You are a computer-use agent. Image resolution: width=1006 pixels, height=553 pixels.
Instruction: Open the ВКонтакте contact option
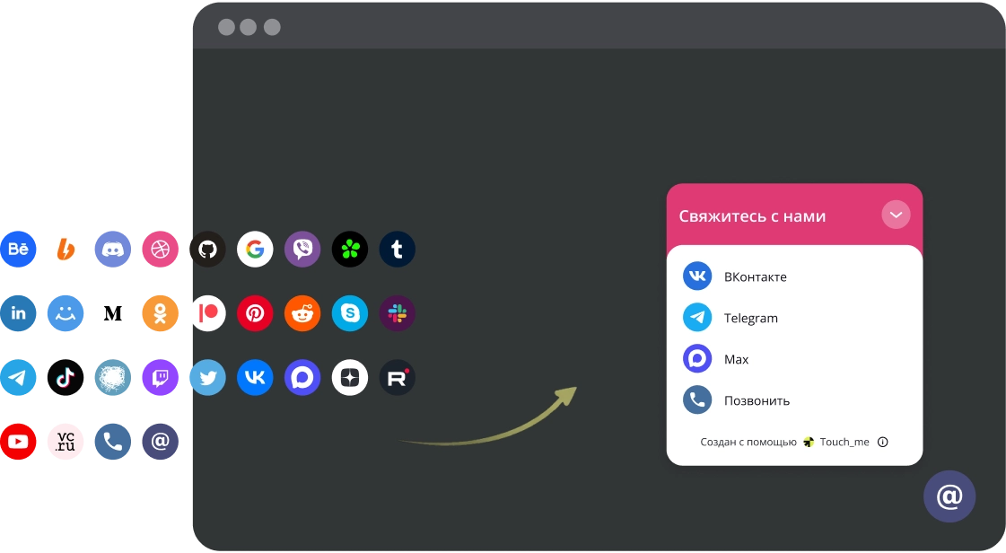coord(755,276)
